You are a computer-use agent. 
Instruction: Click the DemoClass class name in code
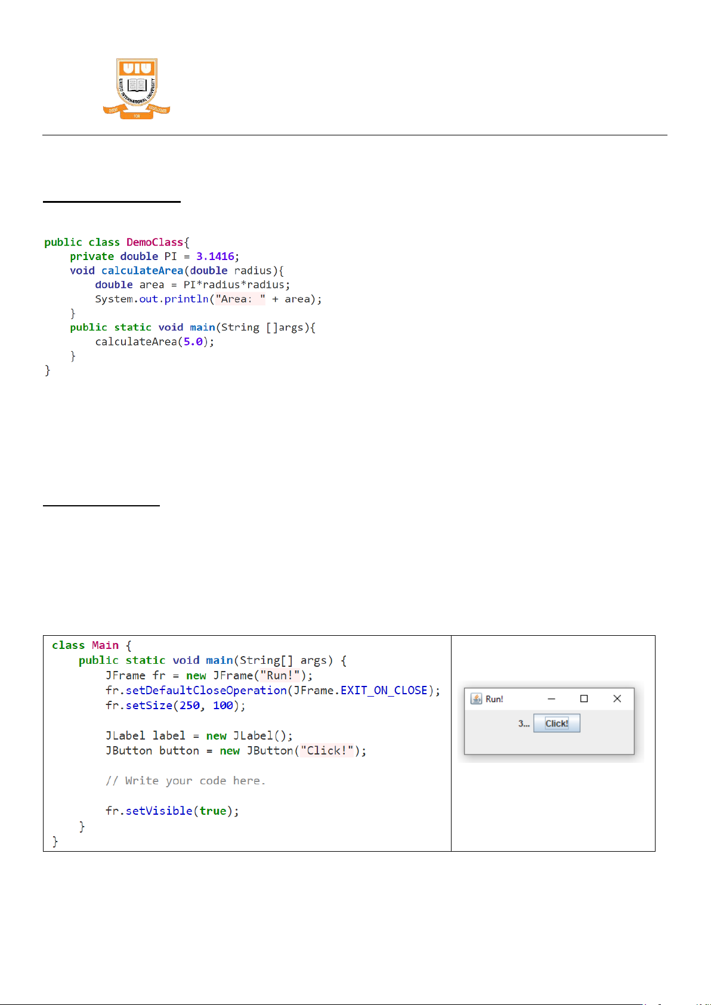[154, 242]
